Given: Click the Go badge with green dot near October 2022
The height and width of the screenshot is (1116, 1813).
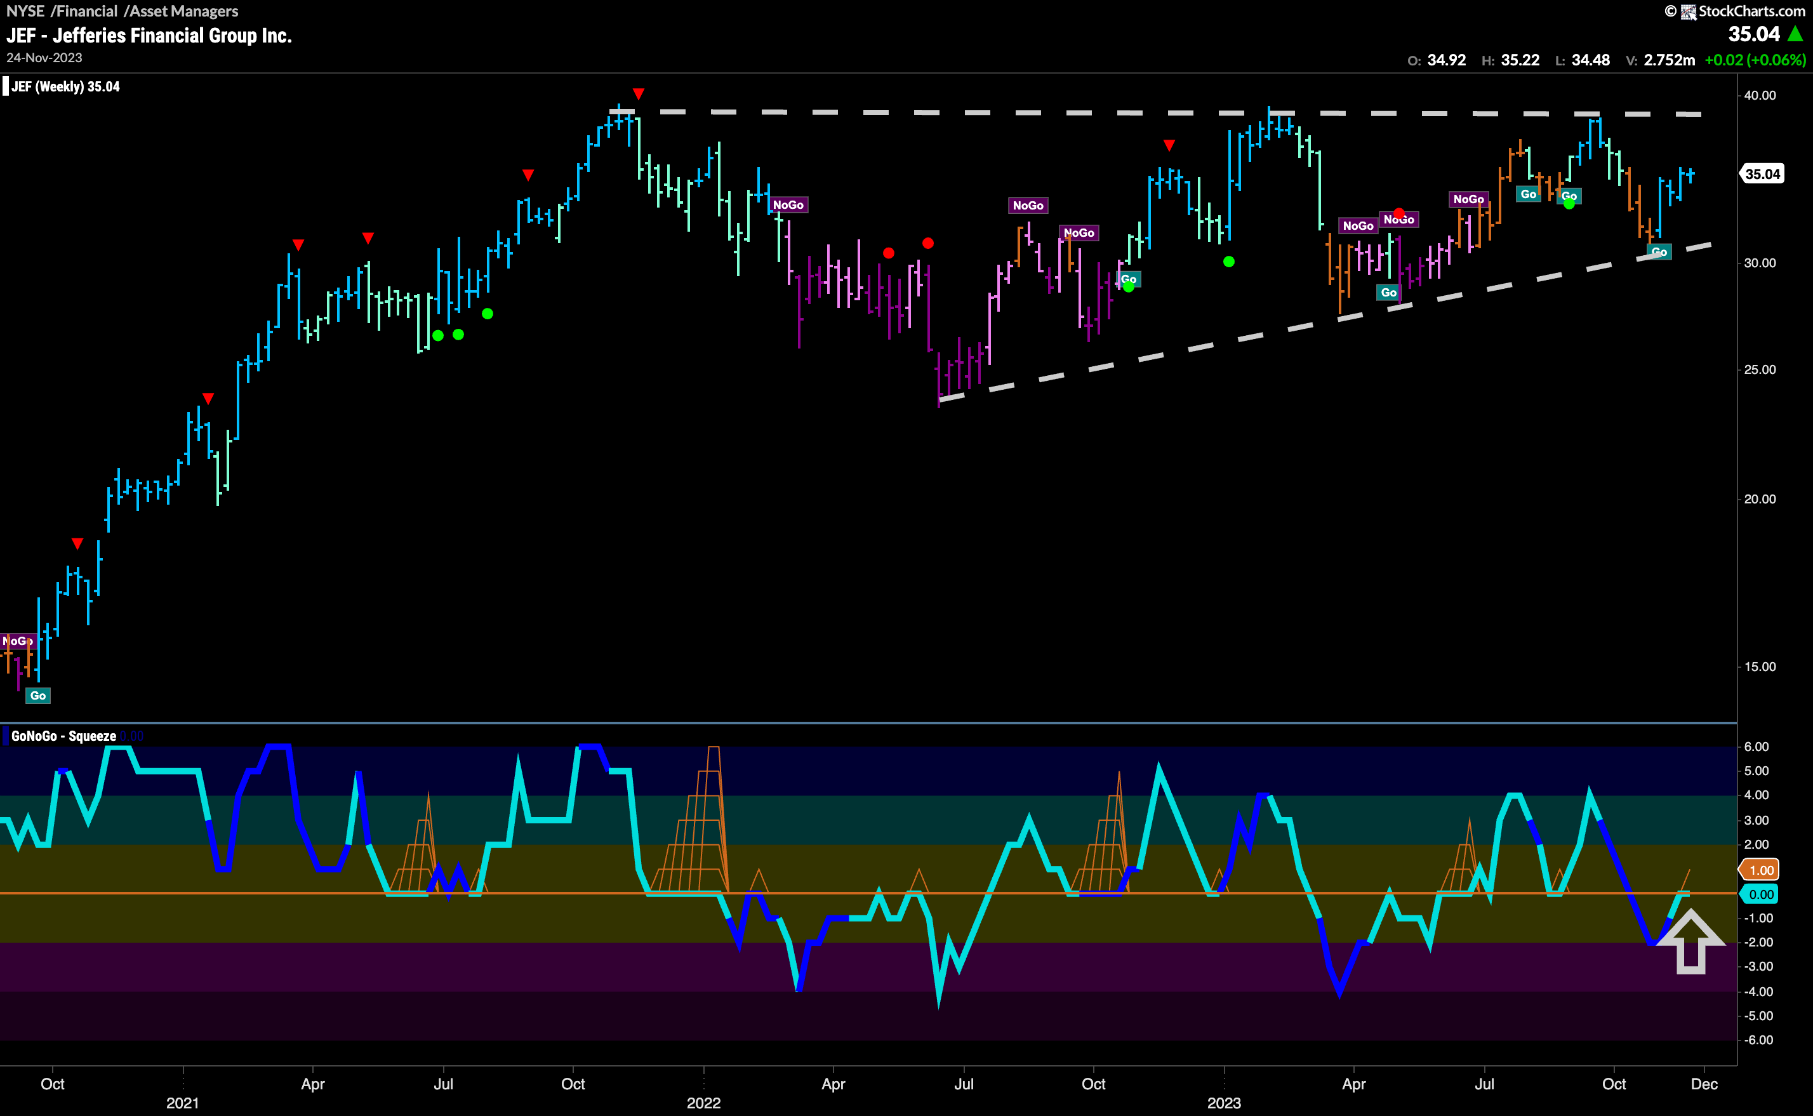Looking at the screenshot, I should tap(1128, 280).
